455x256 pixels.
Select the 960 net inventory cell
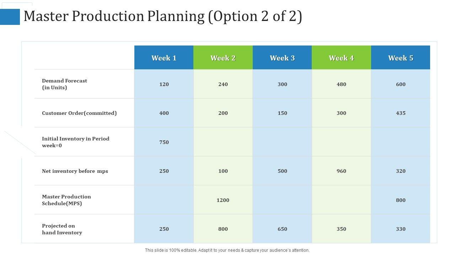[x=341, y=171]
